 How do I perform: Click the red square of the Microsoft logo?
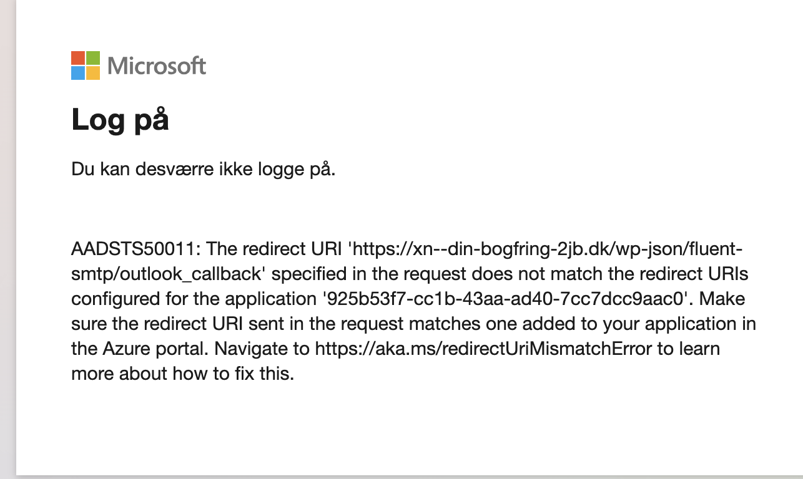(78, 58)
